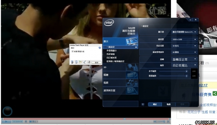The image size is (217, 125).
Task: Select Flash Player local storage folder icon
Action: [x=81, y=62]
